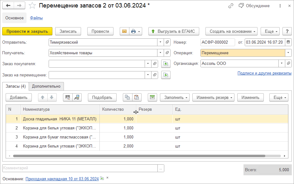The image size is (294, 184).
Task: Click the barcode search icon in table toolbar
Action: pyautogui.click(x=68, y=97)
